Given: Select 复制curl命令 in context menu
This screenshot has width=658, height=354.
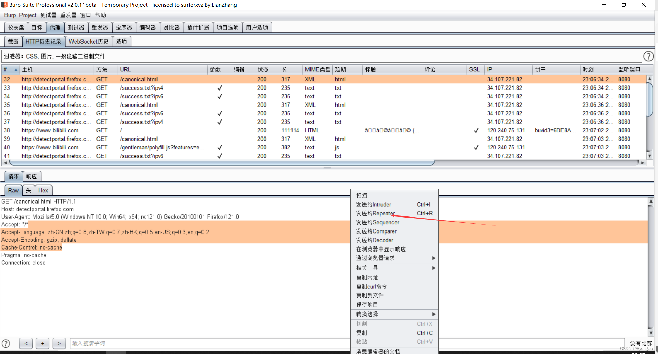Looking at the screenshot, I should coord(394,287).
